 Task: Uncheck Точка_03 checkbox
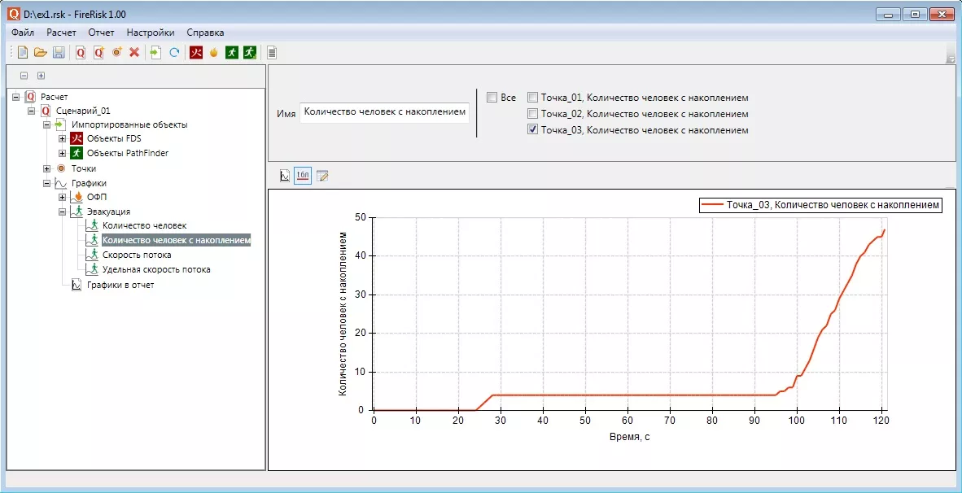point(532,130)
